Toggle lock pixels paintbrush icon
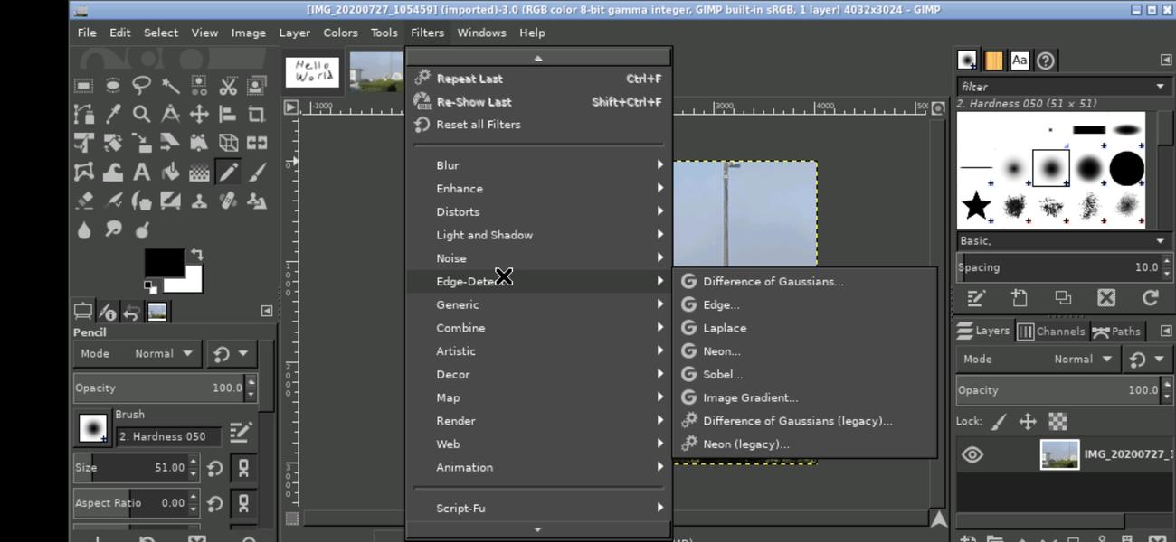Image resolution: width=1176 pixels, height=542 pixels. pyautogui.click(x=999, y=422)
